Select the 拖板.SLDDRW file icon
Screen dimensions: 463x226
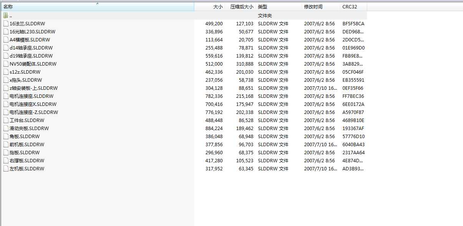(x=6, y=152)
